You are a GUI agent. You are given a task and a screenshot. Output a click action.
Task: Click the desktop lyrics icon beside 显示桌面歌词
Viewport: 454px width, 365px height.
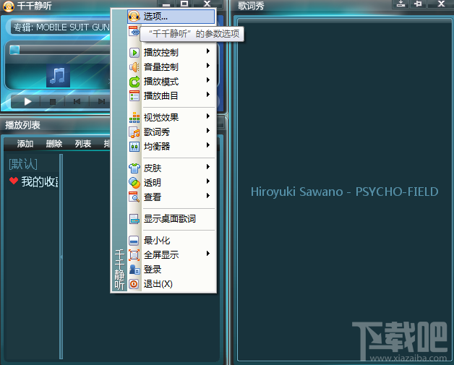click(134, 219)
